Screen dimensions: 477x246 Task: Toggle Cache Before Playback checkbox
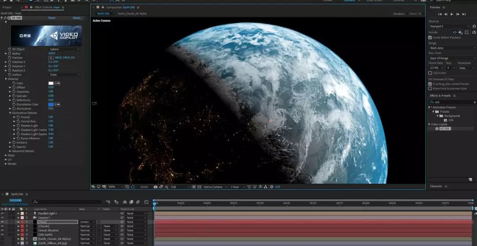point(430,38)
